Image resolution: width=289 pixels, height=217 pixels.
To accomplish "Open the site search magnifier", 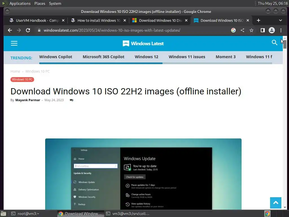I will [x=274, y=43].
